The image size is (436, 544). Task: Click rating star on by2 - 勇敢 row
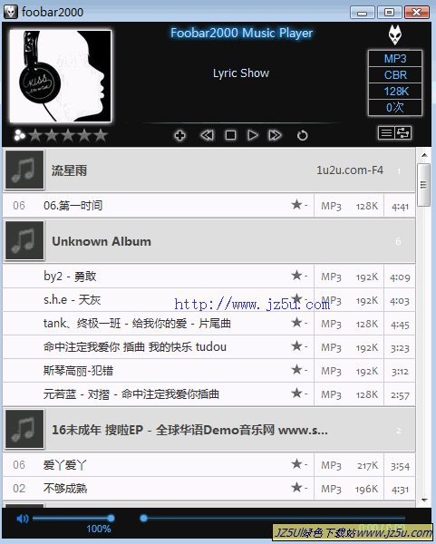(x=296, y=276)
